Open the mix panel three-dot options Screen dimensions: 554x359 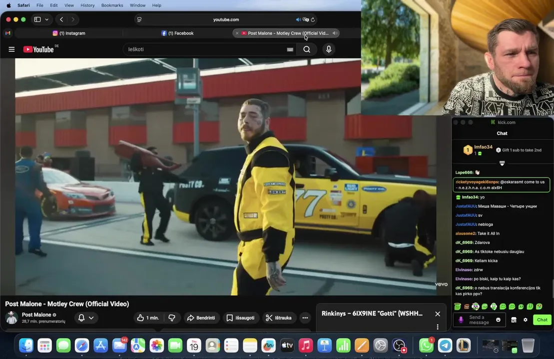coord(438,327)
